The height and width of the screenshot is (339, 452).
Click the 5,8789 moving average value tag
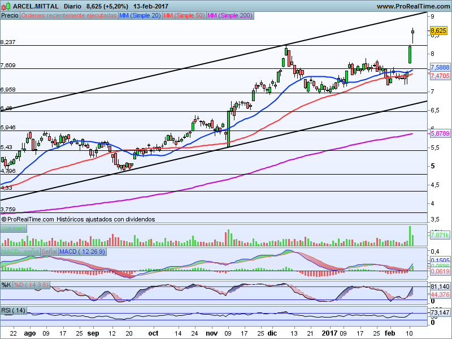[x=440, y=133]
